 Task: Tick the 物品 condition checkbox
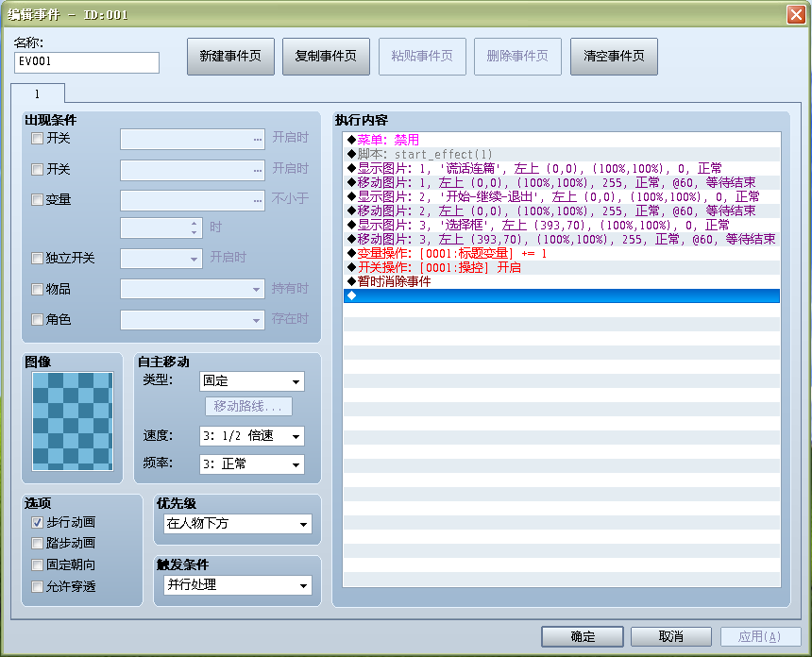(37, 289)
